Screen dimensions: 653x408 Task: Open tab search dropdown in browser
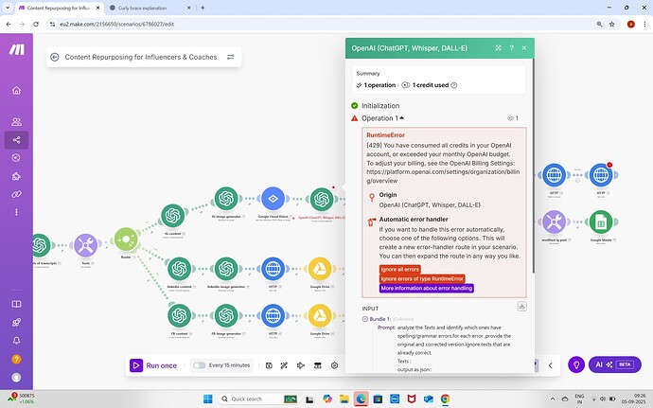7,8
